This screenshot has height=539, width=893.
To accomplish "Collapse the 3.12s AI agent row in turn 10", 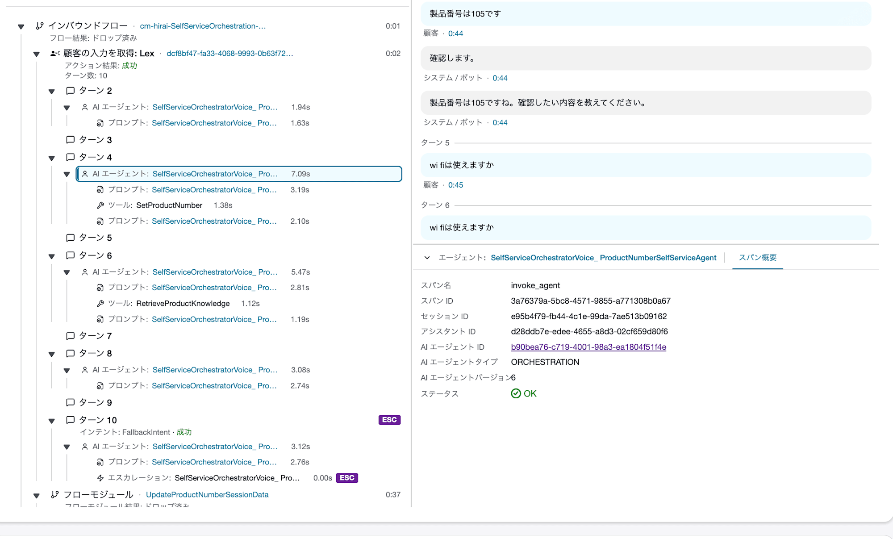I will pyautogui.click(x=67, y=447).
